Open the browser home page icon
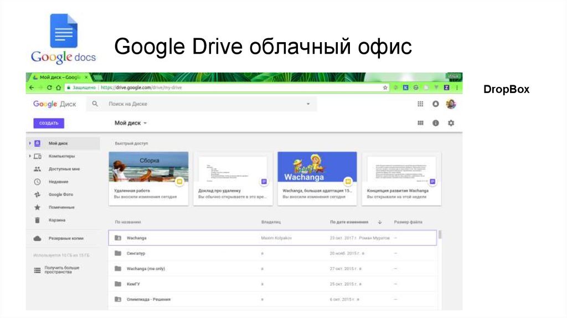Screen dimensions: 567x318 [58, 88]
